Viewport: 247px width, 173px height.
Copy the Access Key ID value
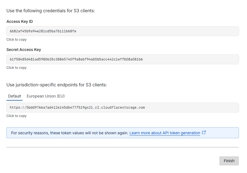click(x=43, y=31)
